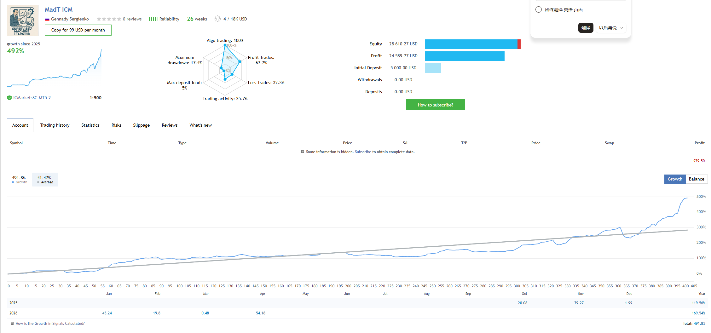Switch to the Statistics tab
The height and width of the screenshot is (333, 711).
click(x=90, y=125)
